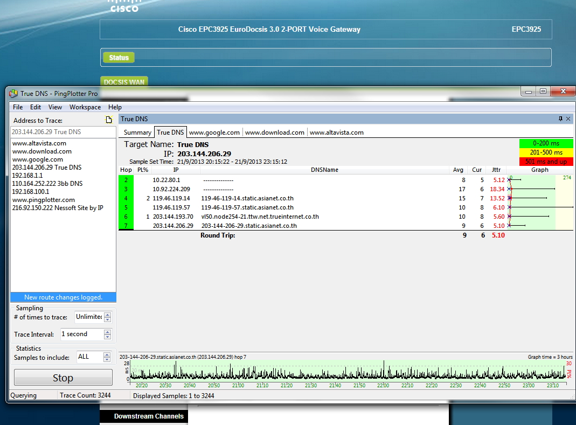This screenshot has height=425, width=576.
Task: Click the Jttr column header
Action: (x=496, y=170)
